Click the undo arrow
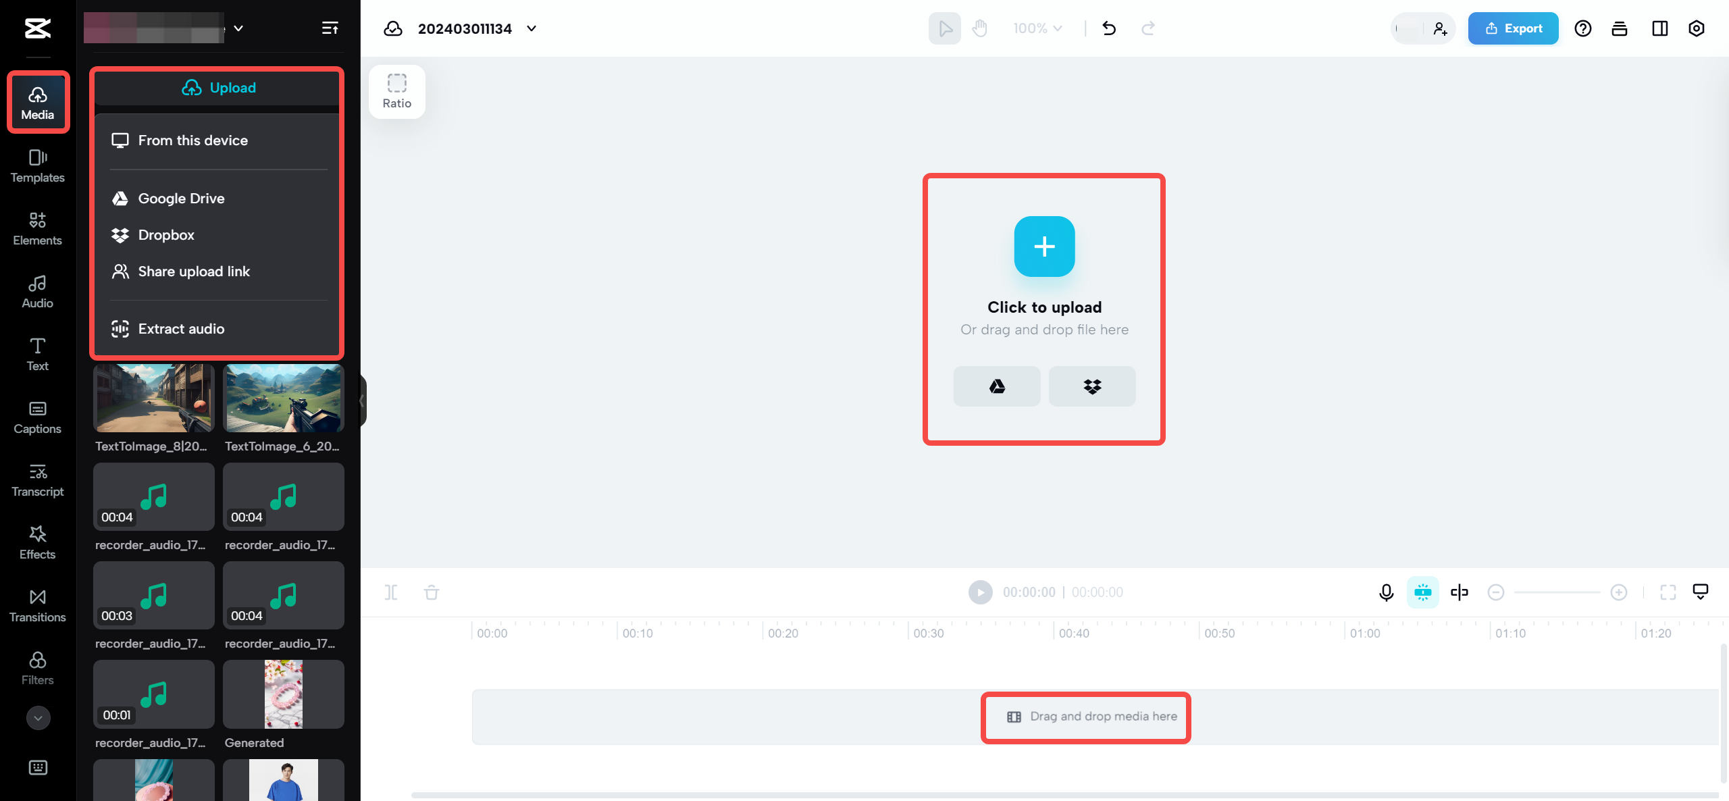The height and width of the screenshot is (801, 1729). tap(1109, 28)
